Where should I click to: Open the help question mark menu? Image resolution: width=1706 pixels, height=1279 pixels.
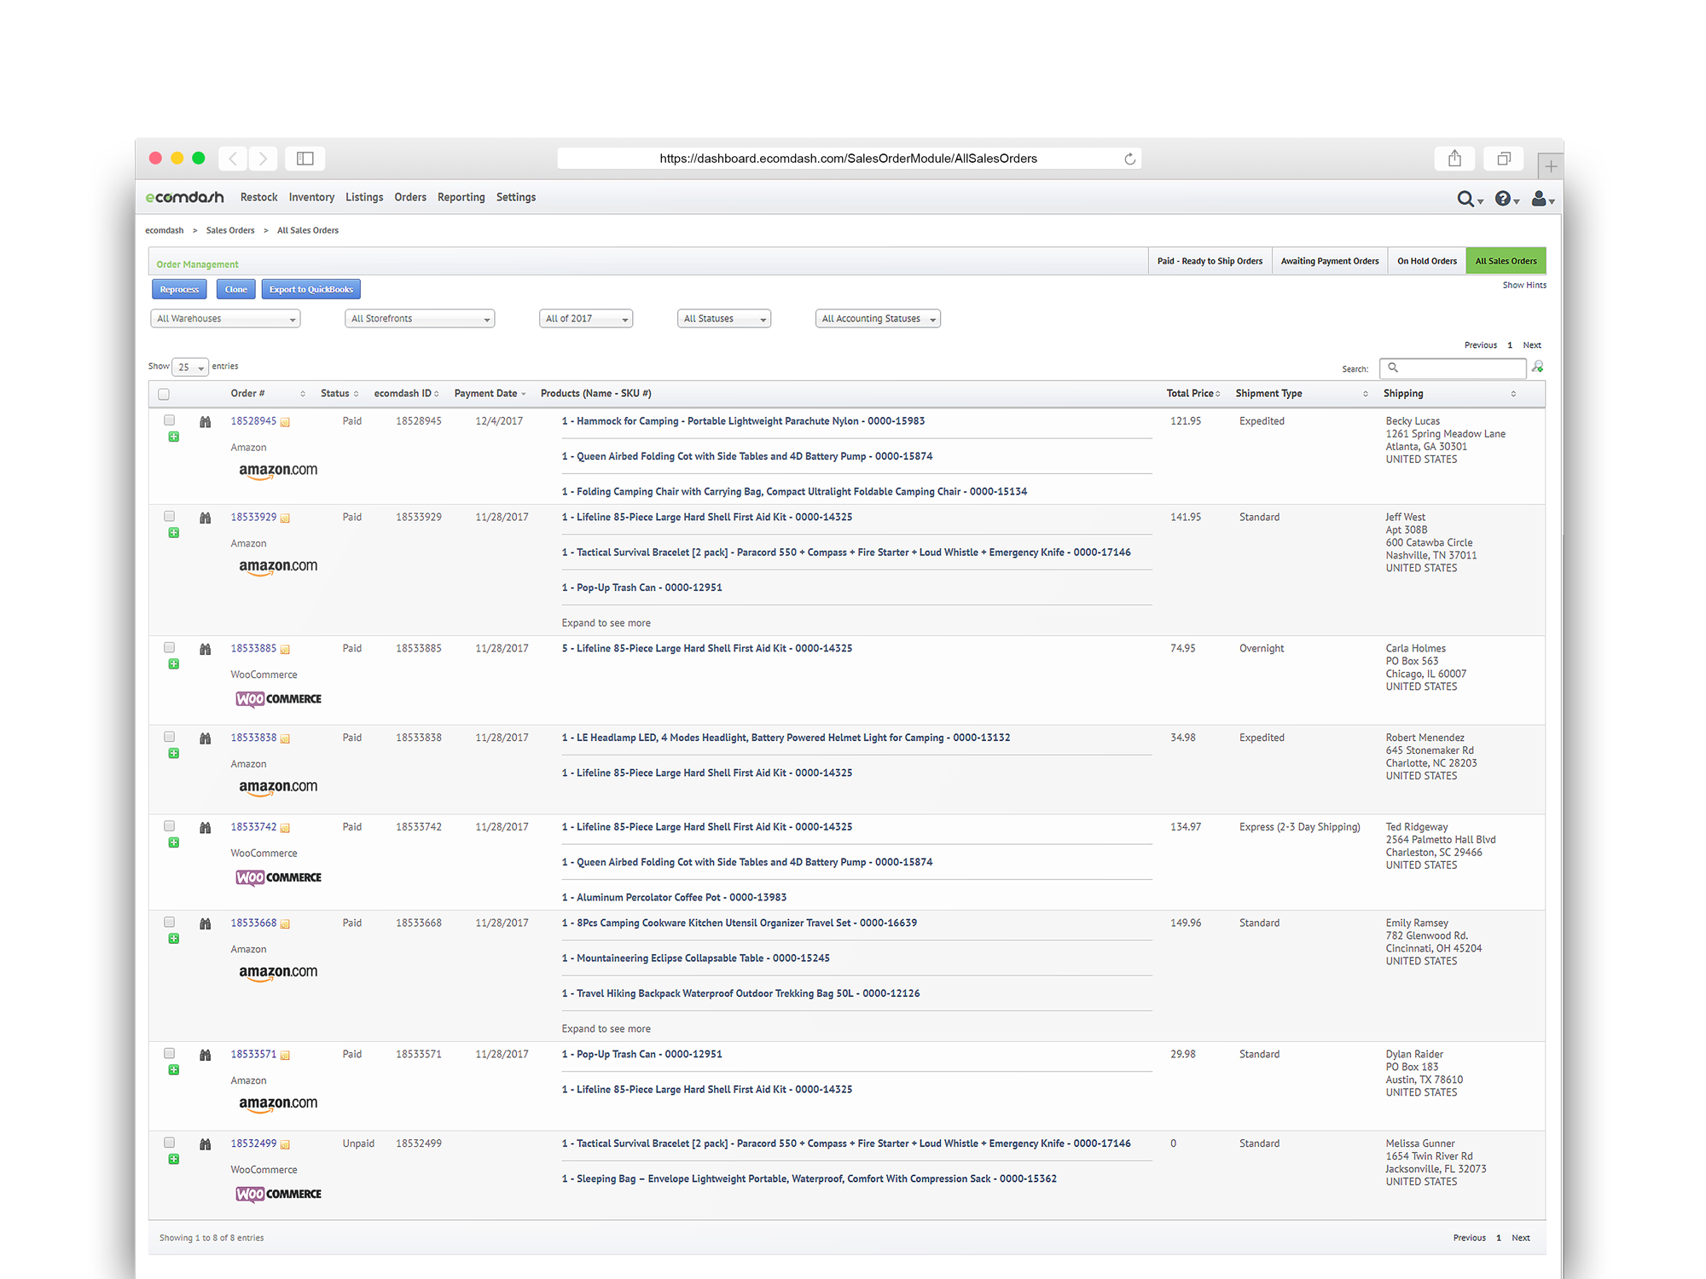1506,199
